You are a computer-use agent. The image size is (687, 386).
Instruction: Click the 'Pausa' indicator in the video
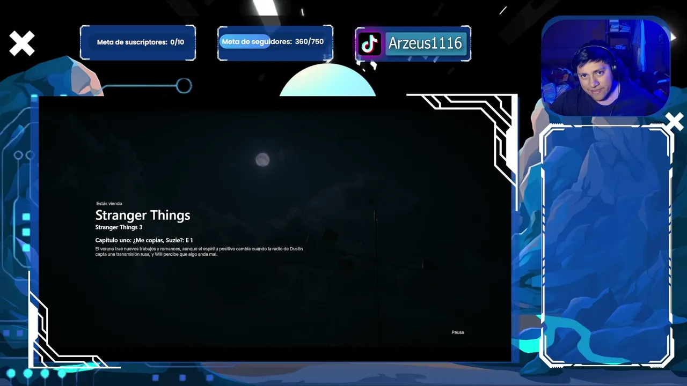coord(458,332)
